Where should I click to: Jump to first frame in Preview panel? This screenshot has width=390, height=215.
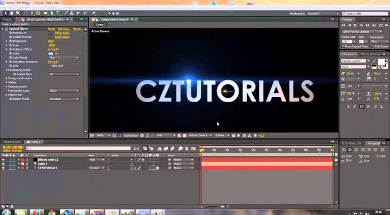[x=343, y=25]
